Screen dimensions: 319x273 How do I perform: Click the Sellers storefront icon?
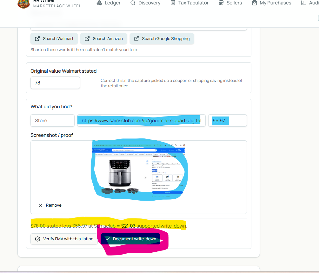coord(221,3)
